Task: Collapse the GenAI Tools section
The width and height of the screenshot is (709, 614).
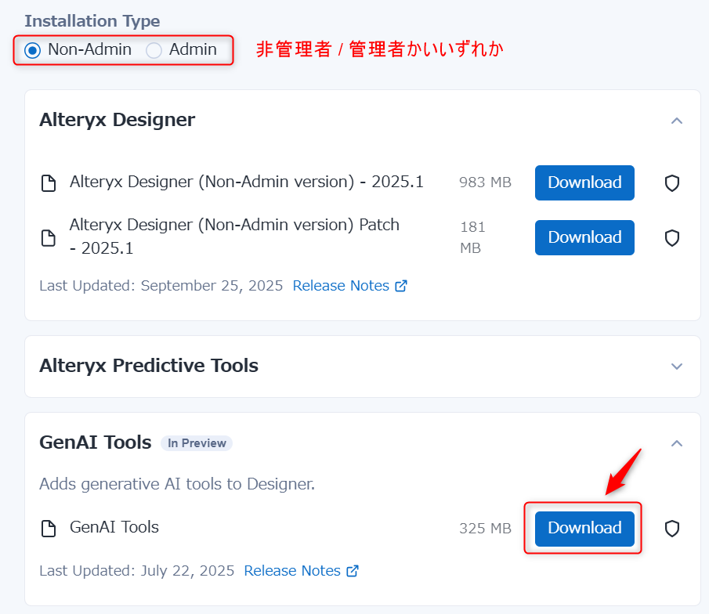Action: [677, 443]
